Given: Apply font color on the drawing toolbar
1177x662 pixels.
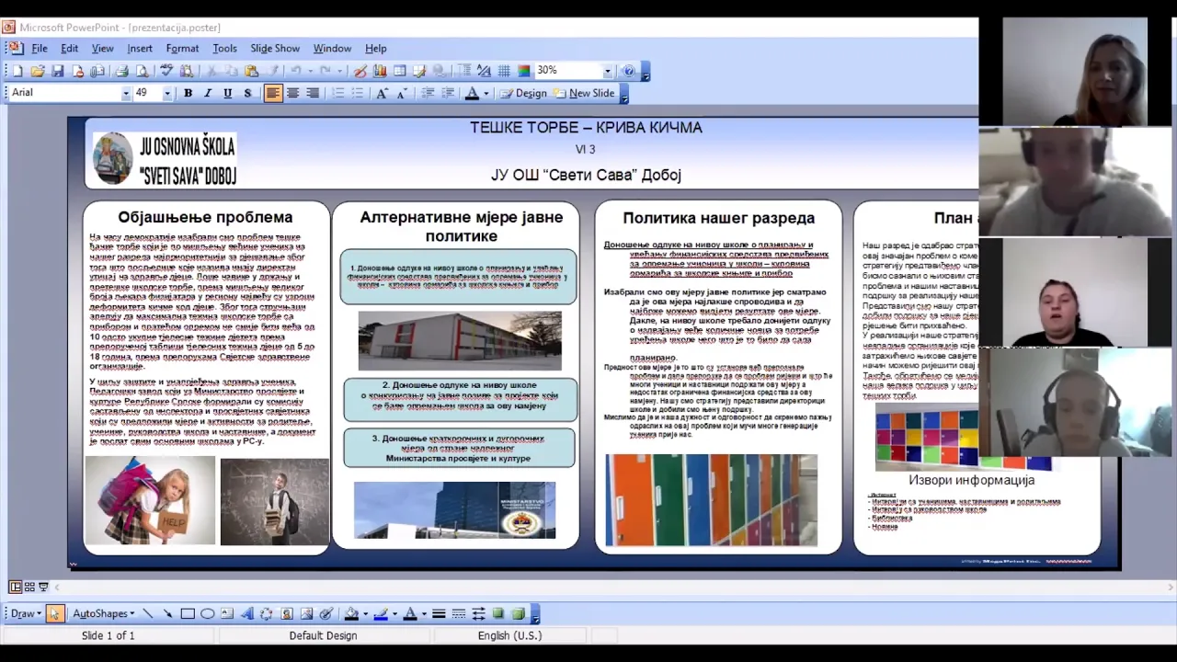Looking at the screenshot, I should pyautogui.click(x=410, y=613).
